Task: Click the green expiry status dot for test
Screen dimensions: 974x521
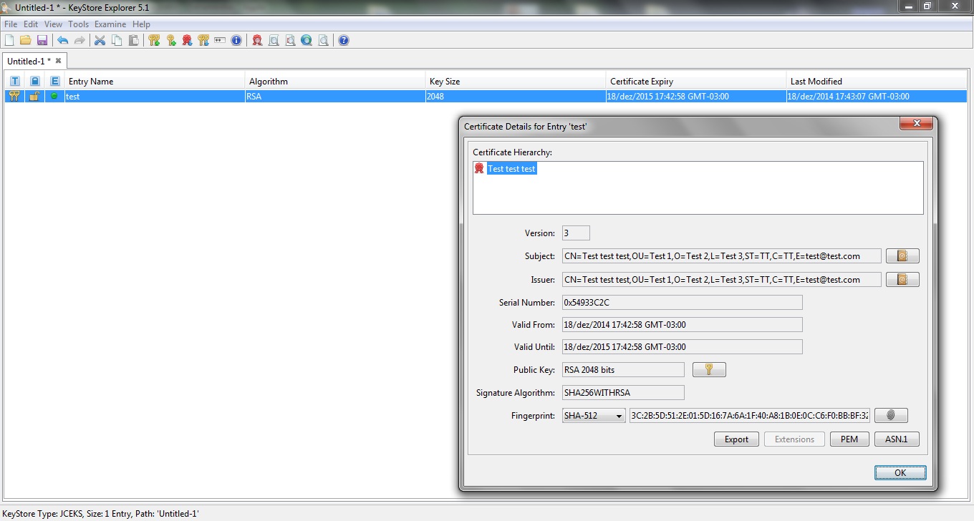Action: (54, 96)
